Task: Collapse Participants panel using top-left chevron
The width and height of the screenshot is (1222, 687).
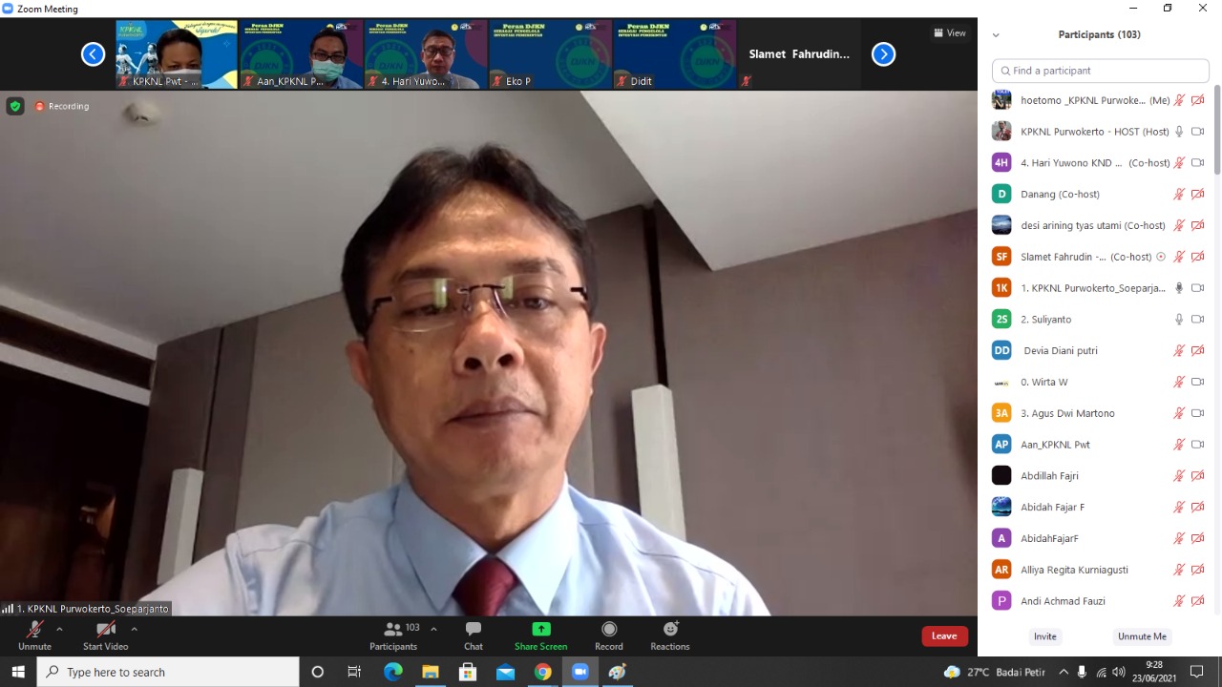Action: [996, 35]
